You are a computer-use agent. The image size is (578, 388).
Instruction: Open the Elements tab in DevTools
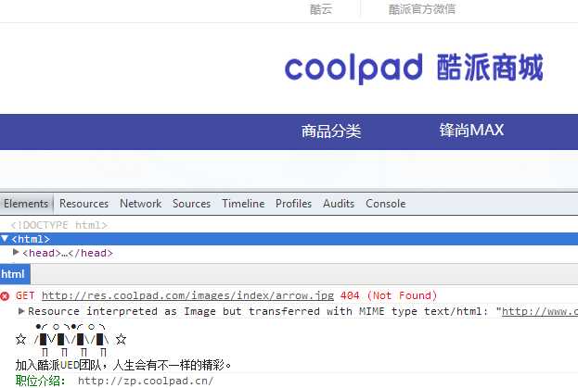26,204
